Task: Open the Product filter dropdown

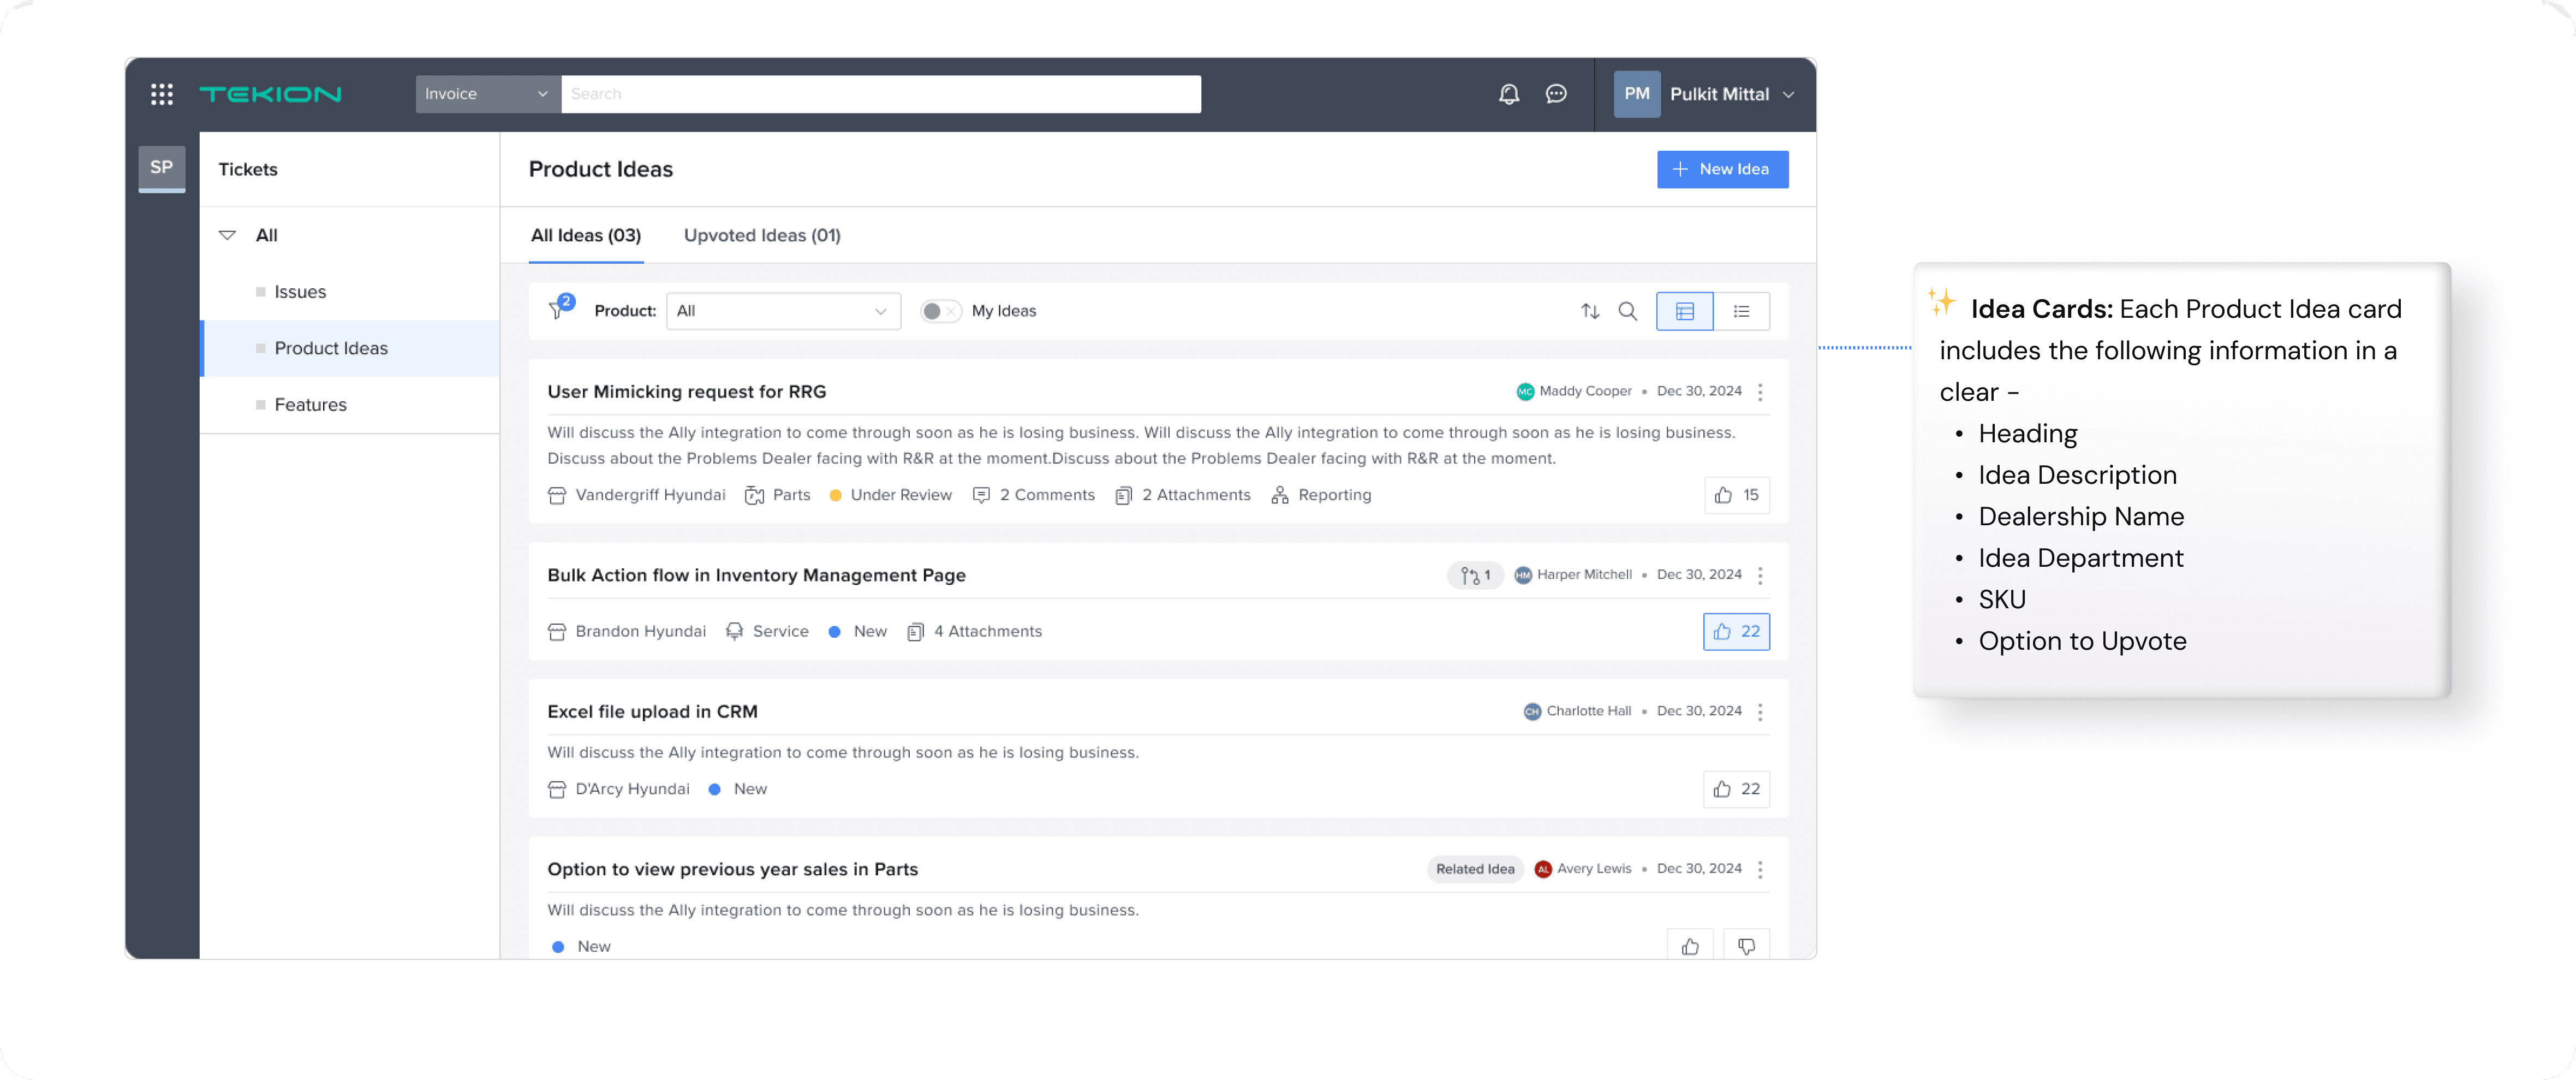Action: click(x=782, y=311)
